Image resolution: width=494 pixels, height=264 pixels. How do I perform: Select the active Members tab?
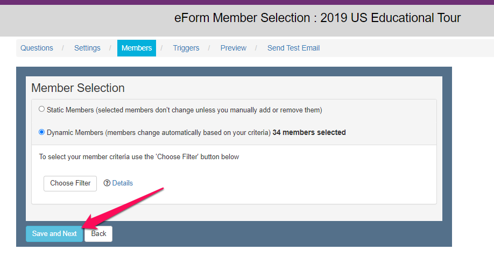coord(137,48)
